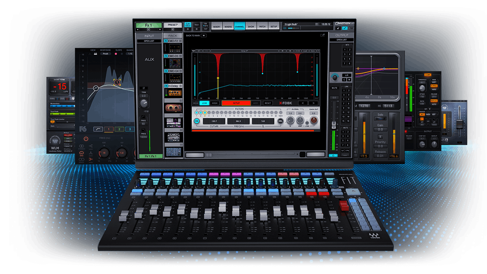Select HIGH sense in X-FDBK
Screen dimensions: 487x274
point(215,103)
